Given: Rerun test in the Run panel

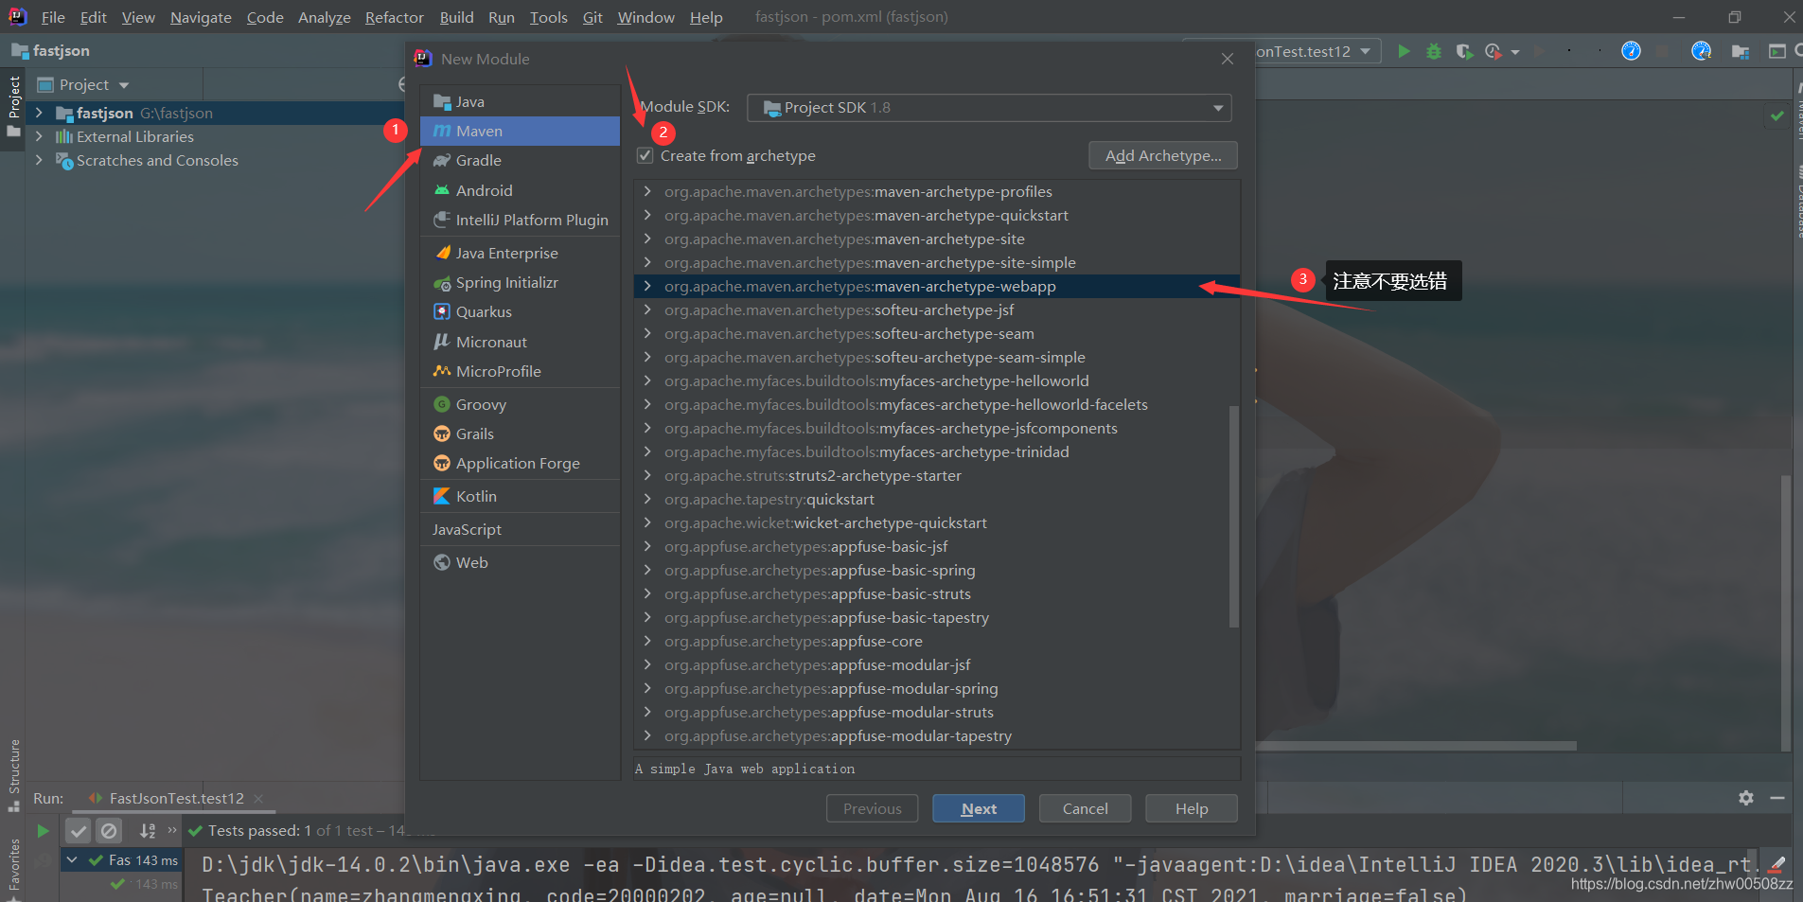Looking at the screenshot, I should pos(43,830).
